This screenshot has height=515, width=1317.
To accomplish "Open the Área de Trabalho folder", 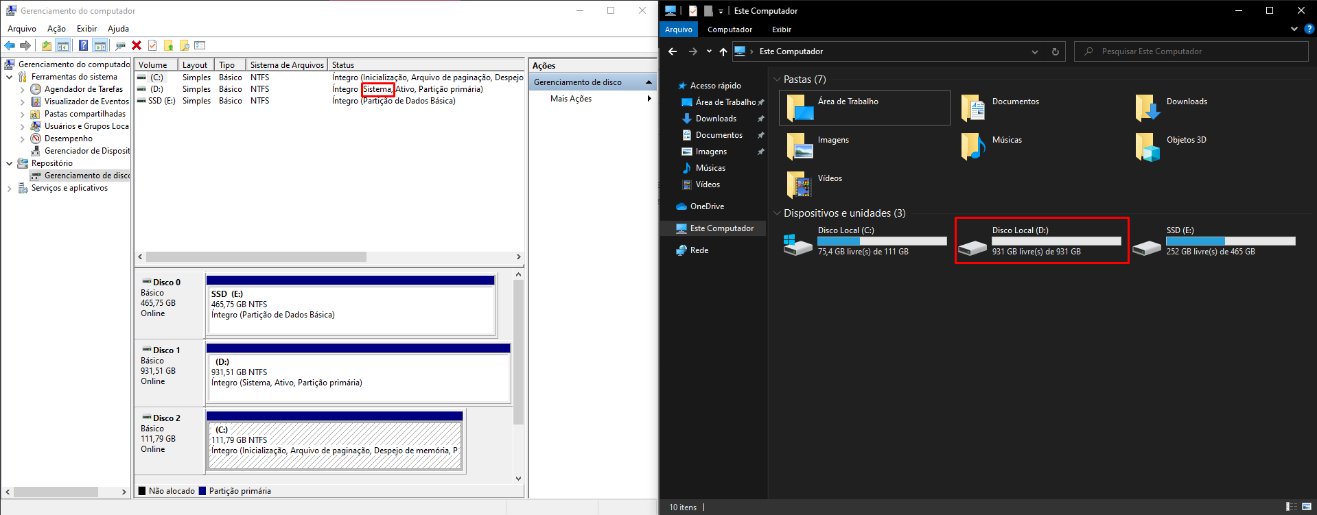I will click(865, 108).
